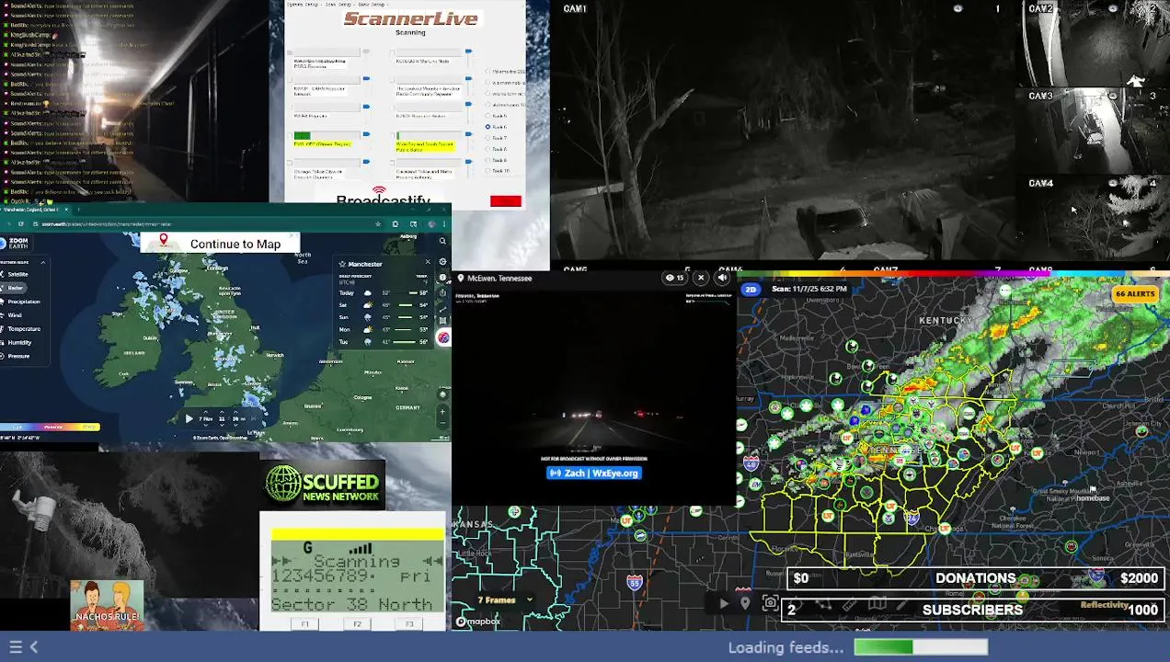Play the Zoom Earth radar animation

click(x=189, y=418)
